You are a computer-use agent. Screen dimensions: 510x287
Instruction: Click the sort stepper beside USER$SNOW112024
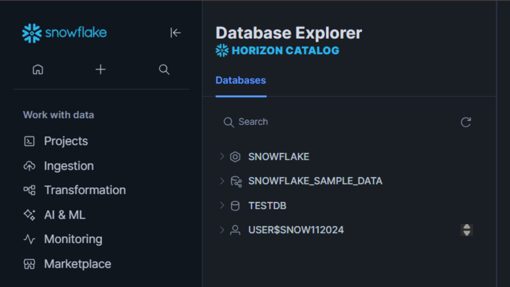coord(466,230)
